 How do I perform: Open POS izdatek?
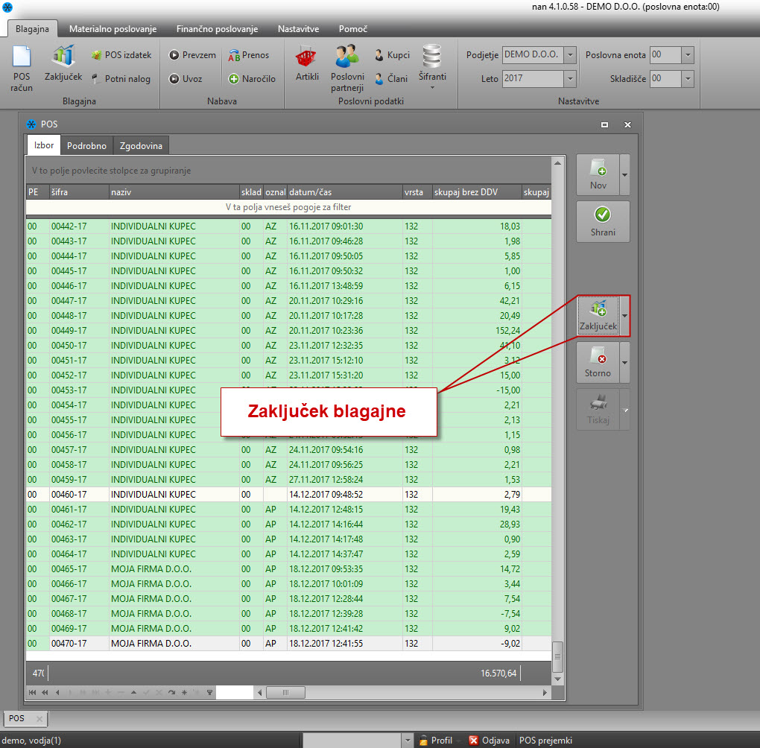point(121,55)
